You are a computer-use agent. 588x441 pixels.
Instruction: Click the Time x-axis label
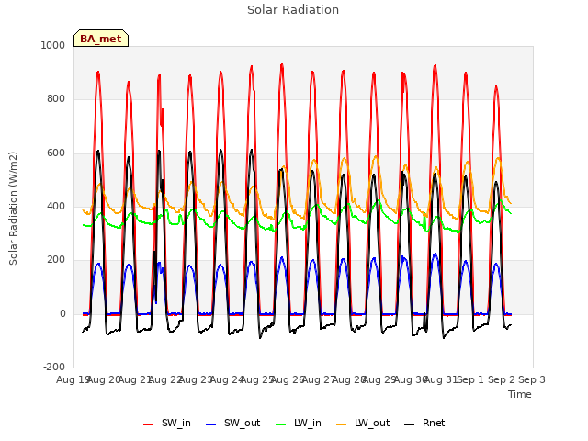[520, 394]
